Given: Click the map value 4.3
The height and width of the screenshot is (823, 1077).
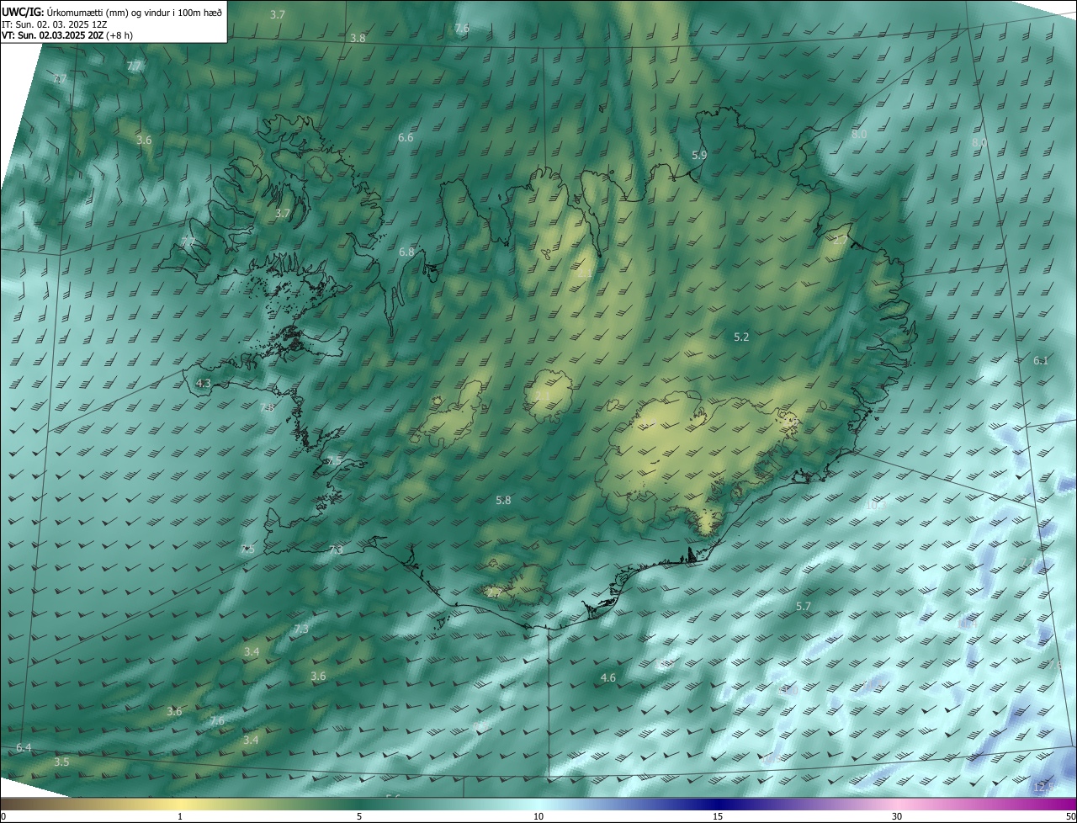Looking at the screenshot, I should point(203,383).
